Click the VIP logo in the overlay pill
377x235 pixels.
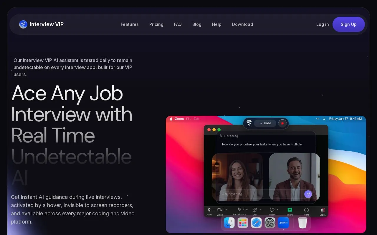(x=249, y=123)
